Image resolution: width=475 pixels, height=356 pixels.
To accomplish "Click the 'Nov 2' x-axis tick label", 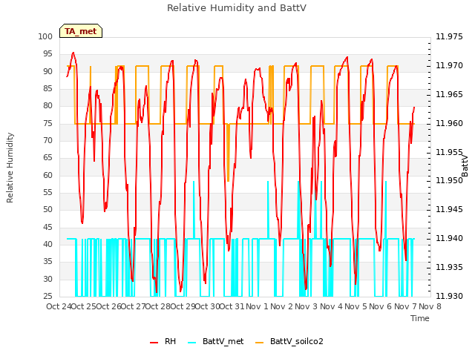I will coord(282,306).
